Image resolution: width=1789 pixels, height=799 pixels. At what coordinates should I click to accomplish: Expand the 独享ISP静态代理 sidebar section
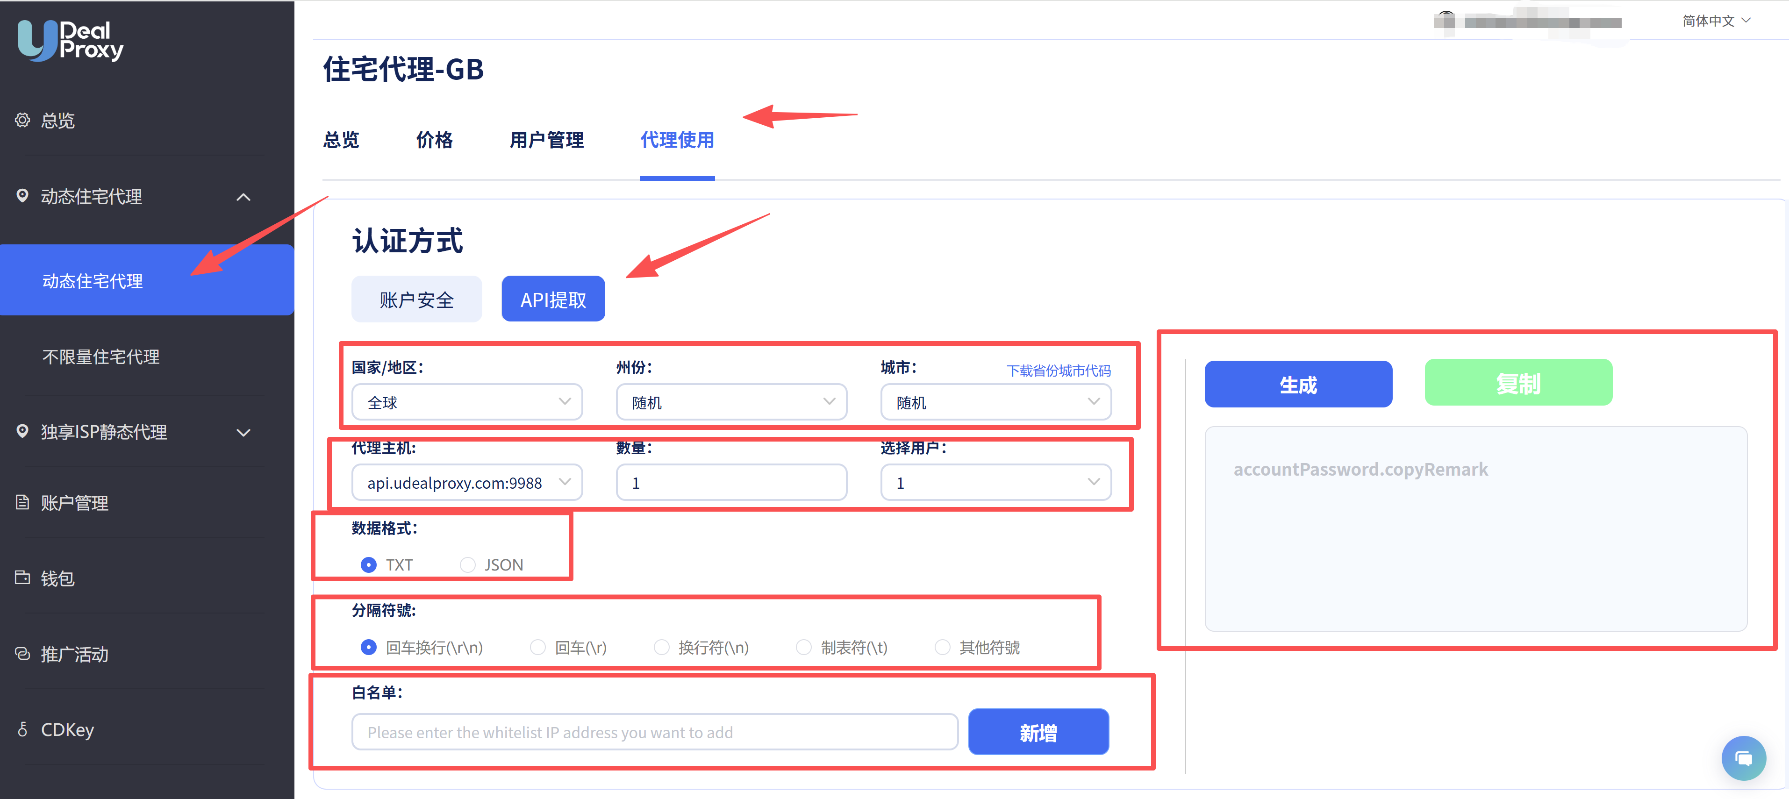click(243, 432)
